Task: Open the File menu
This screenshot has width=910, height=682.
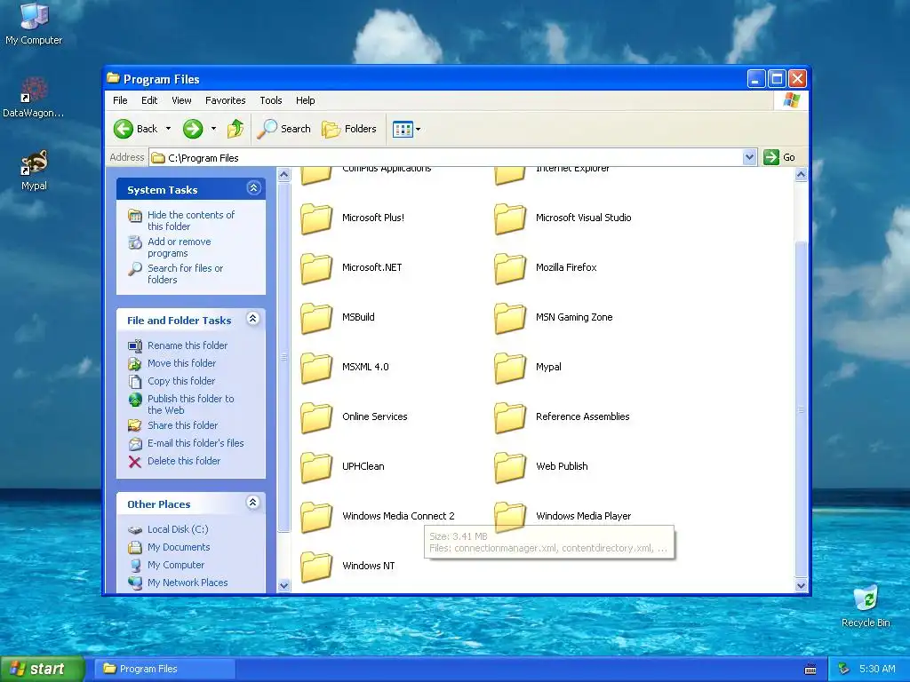Action: pyautogui.click(x=120, y=100)
